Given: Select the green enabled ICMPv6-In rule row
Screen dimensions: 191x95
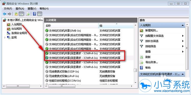Looking at the screenshot, I should (89, 62).
